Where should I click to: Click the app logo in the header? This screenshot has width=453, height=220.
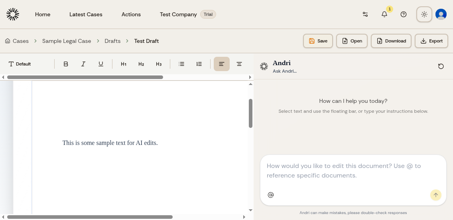pyautogui.click(x=13, y=14)
